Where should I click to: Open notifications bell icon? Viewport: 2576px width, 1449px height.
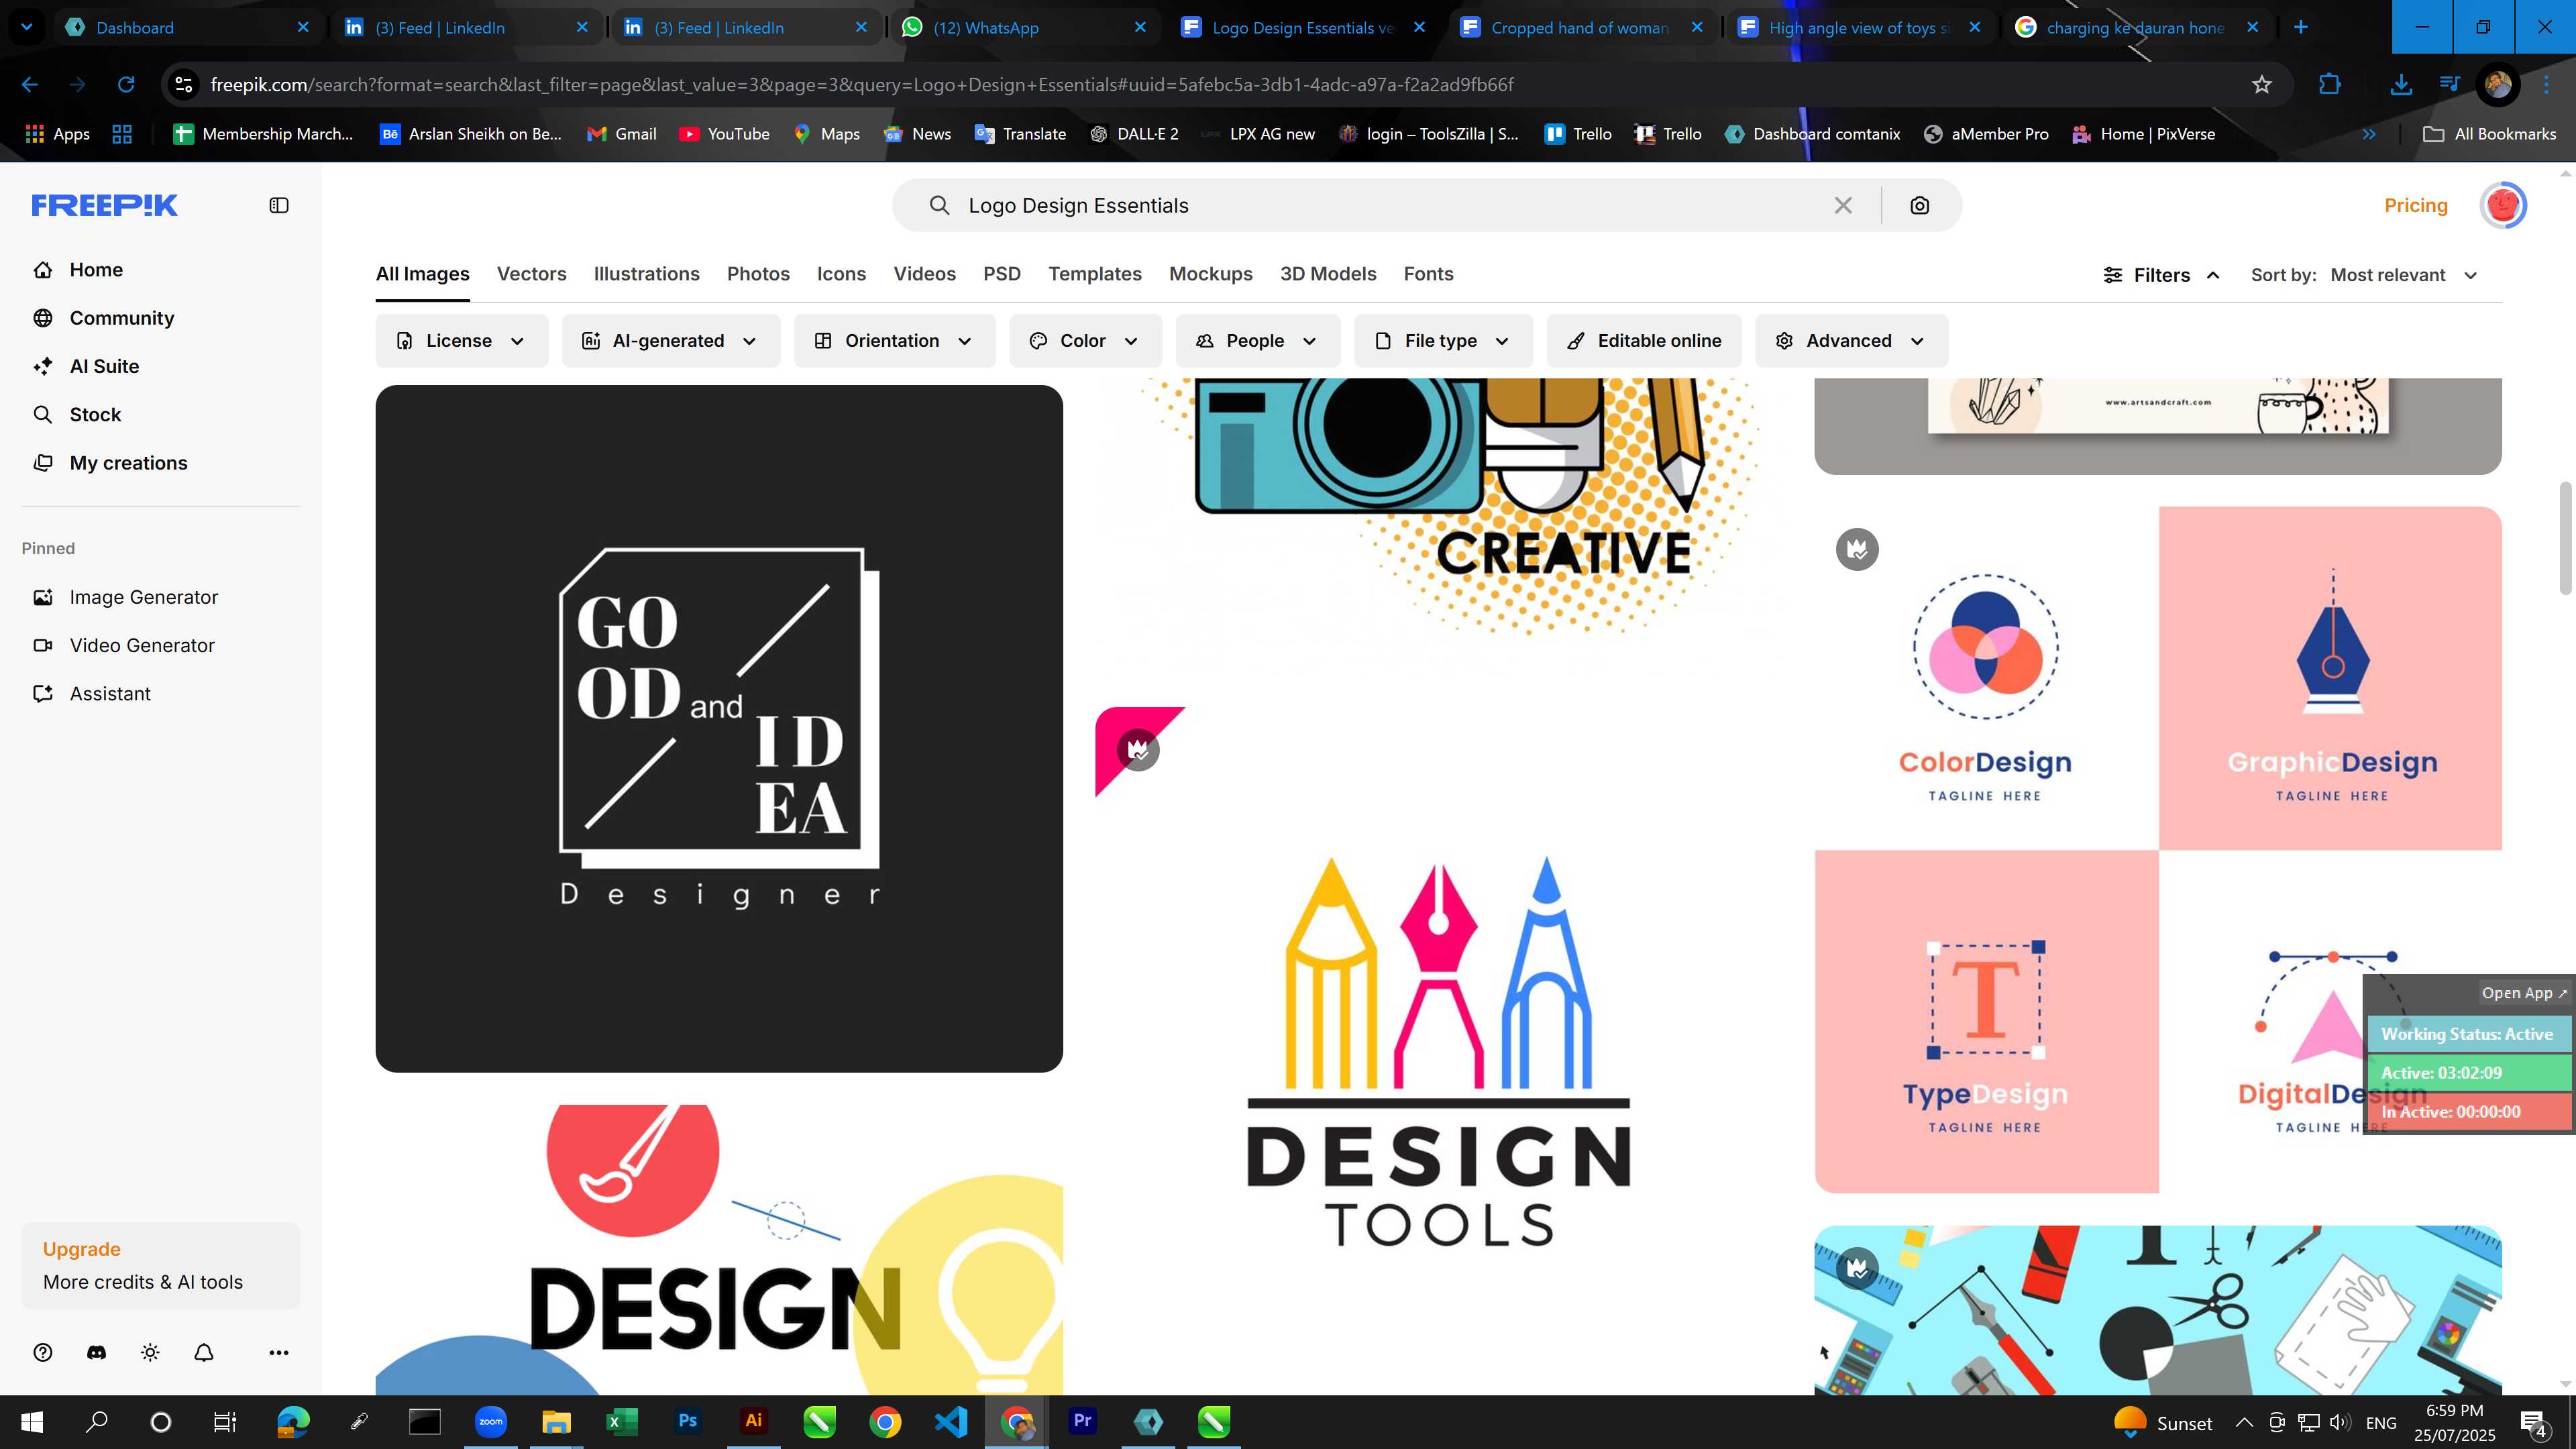(x=204, y=1352)
